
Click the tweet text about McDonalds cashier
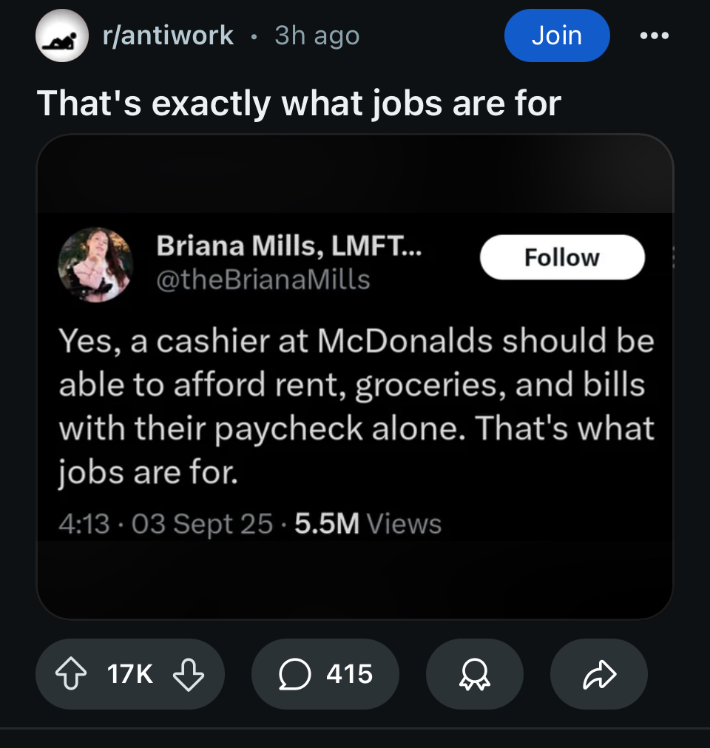355,407
